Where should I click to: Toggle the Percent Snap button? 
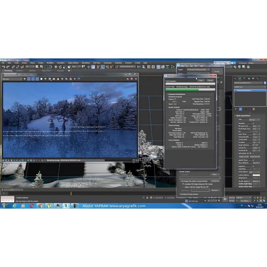click(107, 67)
